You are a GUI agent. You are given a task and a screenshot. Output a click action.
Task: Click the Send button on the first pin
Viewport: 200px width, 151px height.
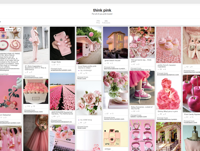[9, 30]
